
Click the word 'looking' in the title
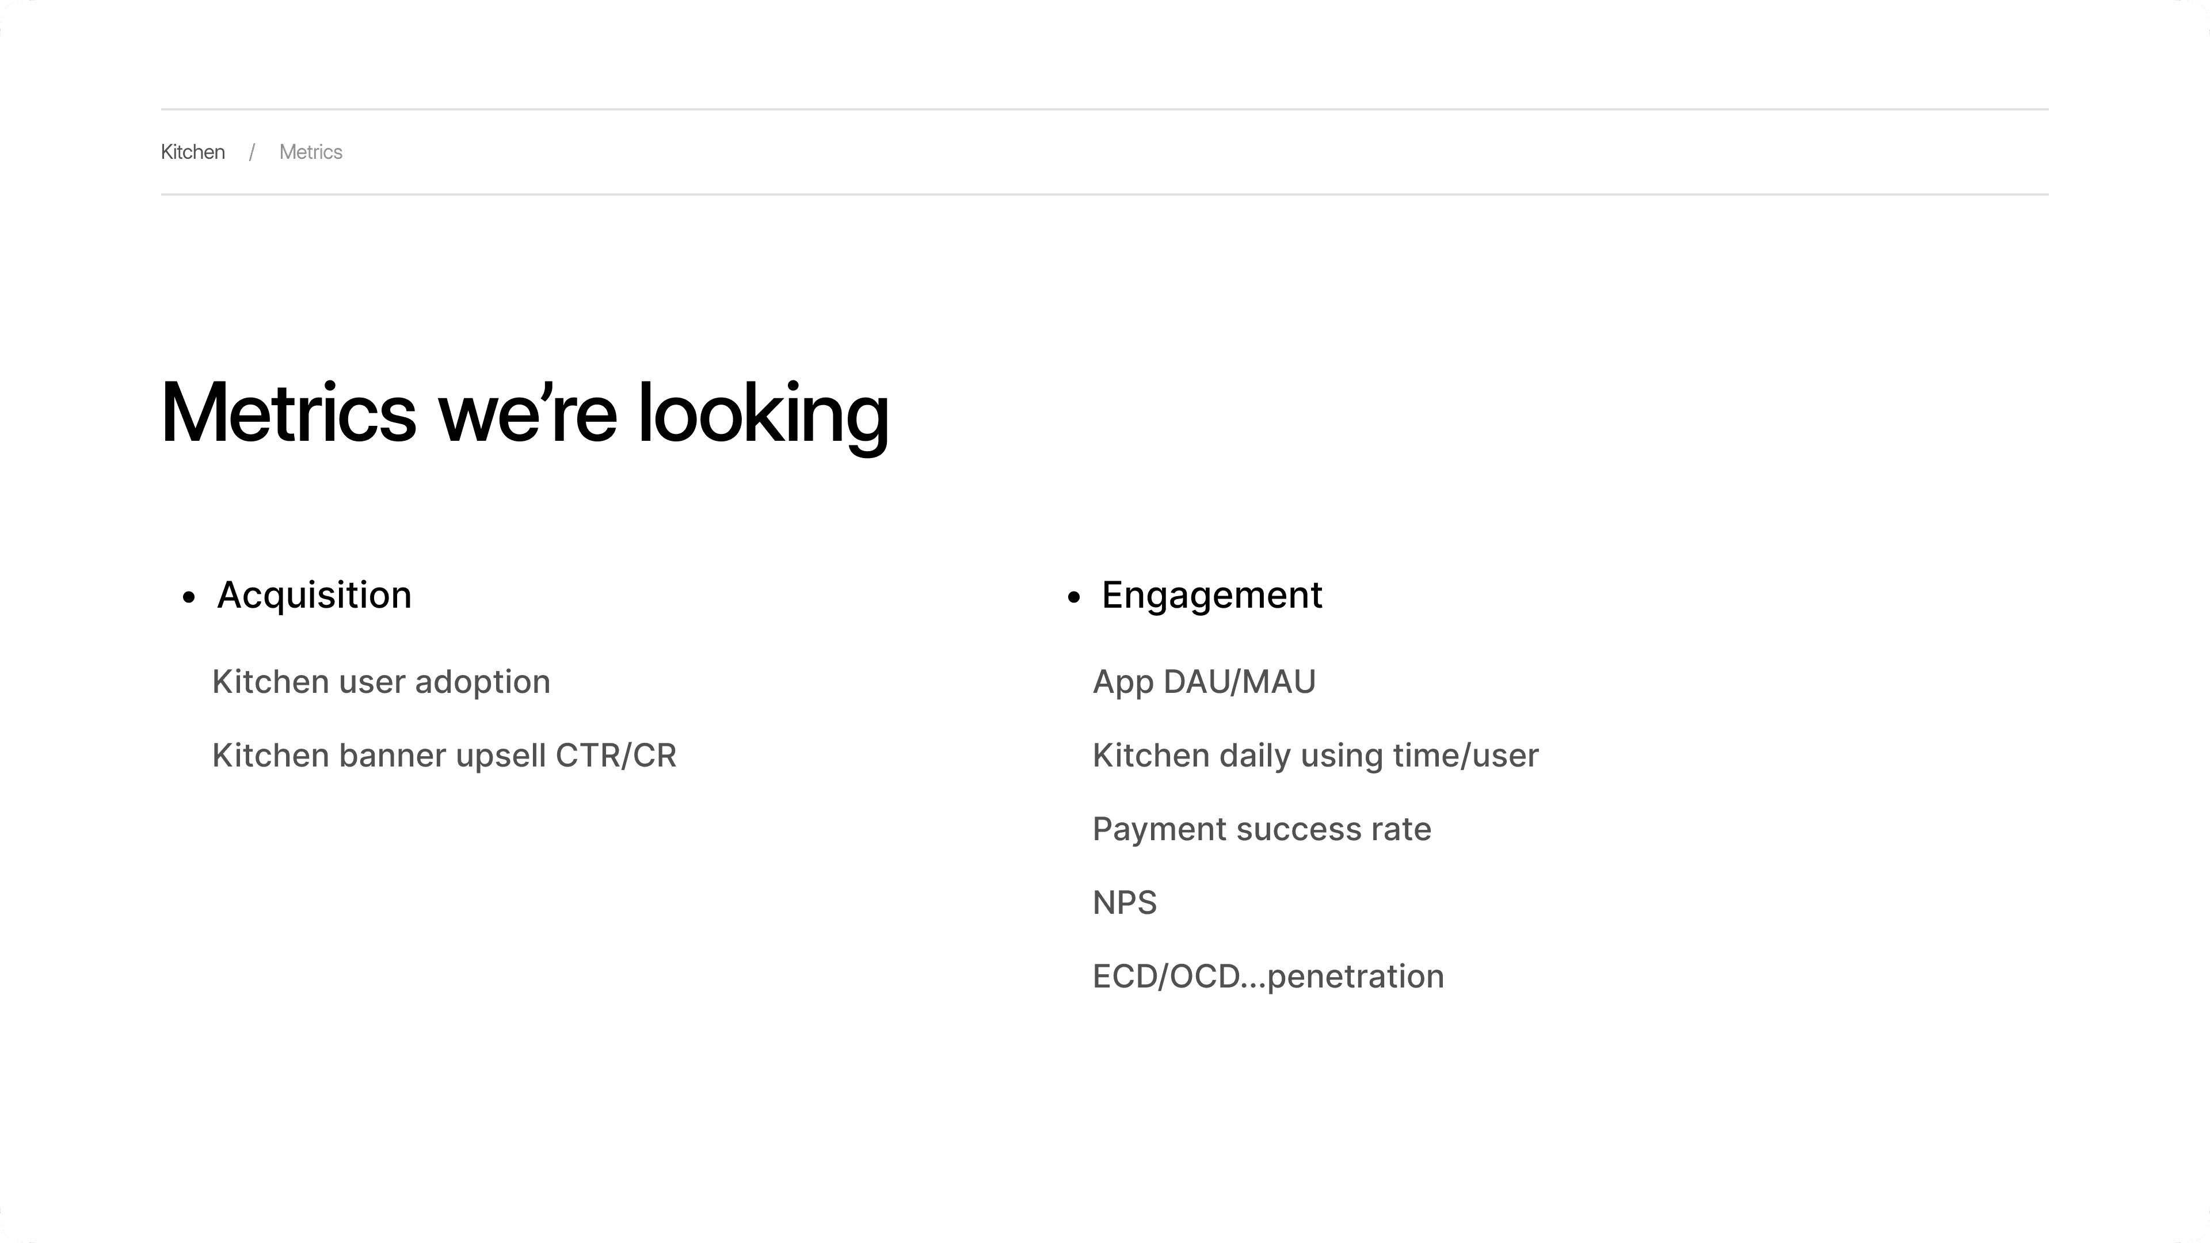[764, 416]
